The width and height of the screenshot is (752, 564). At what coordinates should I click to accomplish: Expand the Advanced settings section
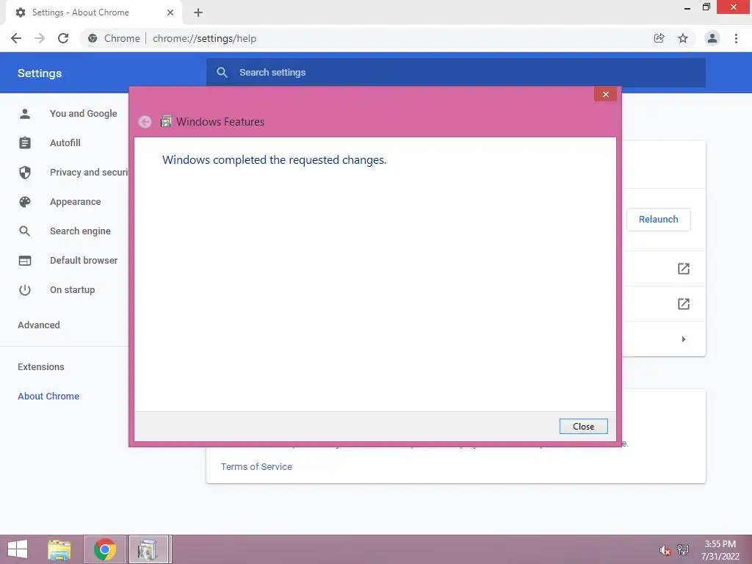point(39,325)
